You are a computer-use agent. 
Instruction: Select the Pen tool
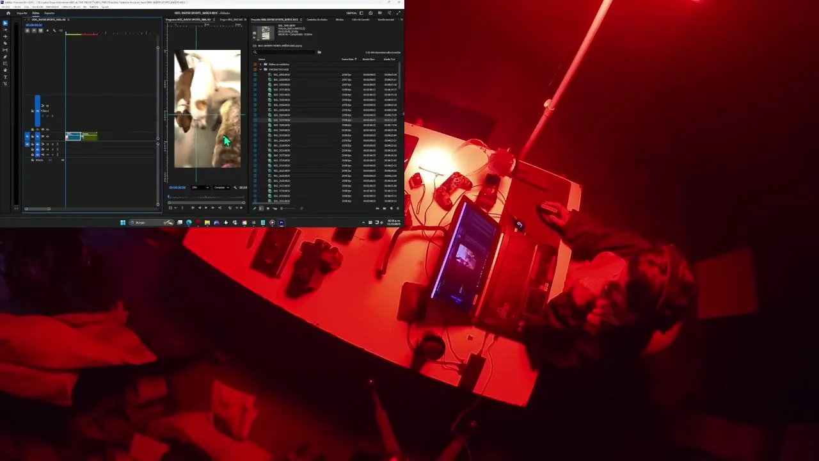click(5, 56)
